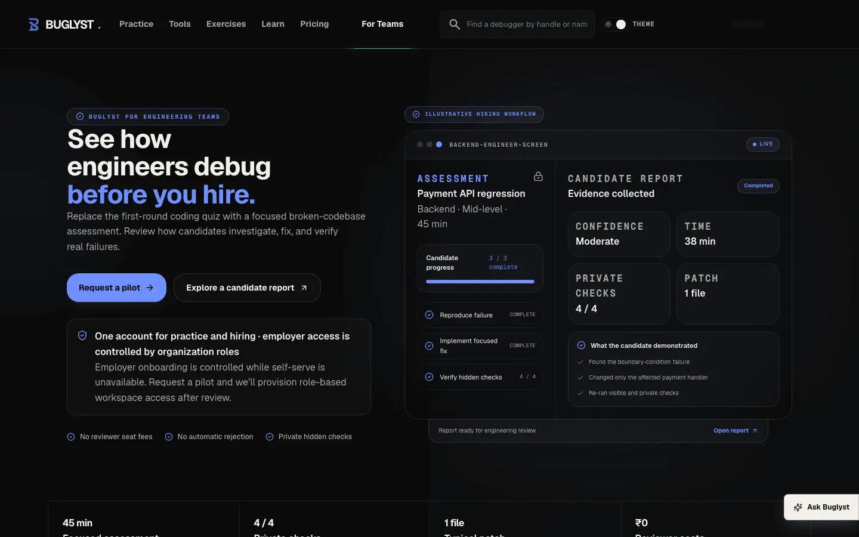This screenshot has width=859, height=537.
Task: Focus the Find a debugger search field
Action: 517,24
